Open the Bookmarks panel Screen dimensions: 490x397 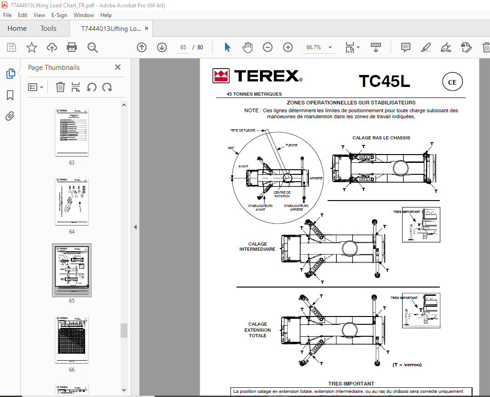pos(10,95)
